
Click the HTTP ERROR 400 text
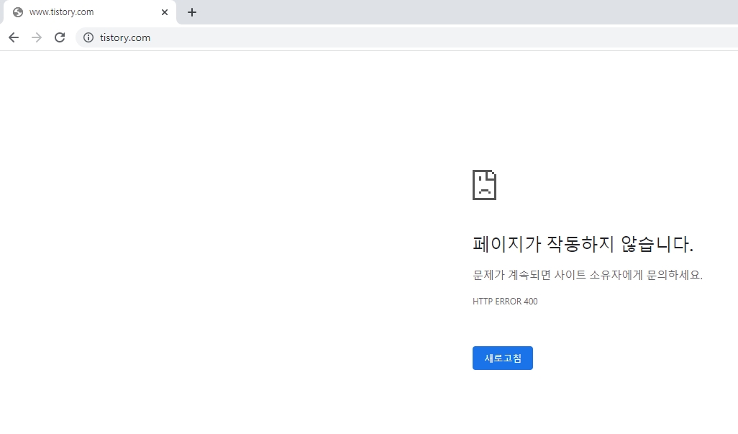pos(505,301)
